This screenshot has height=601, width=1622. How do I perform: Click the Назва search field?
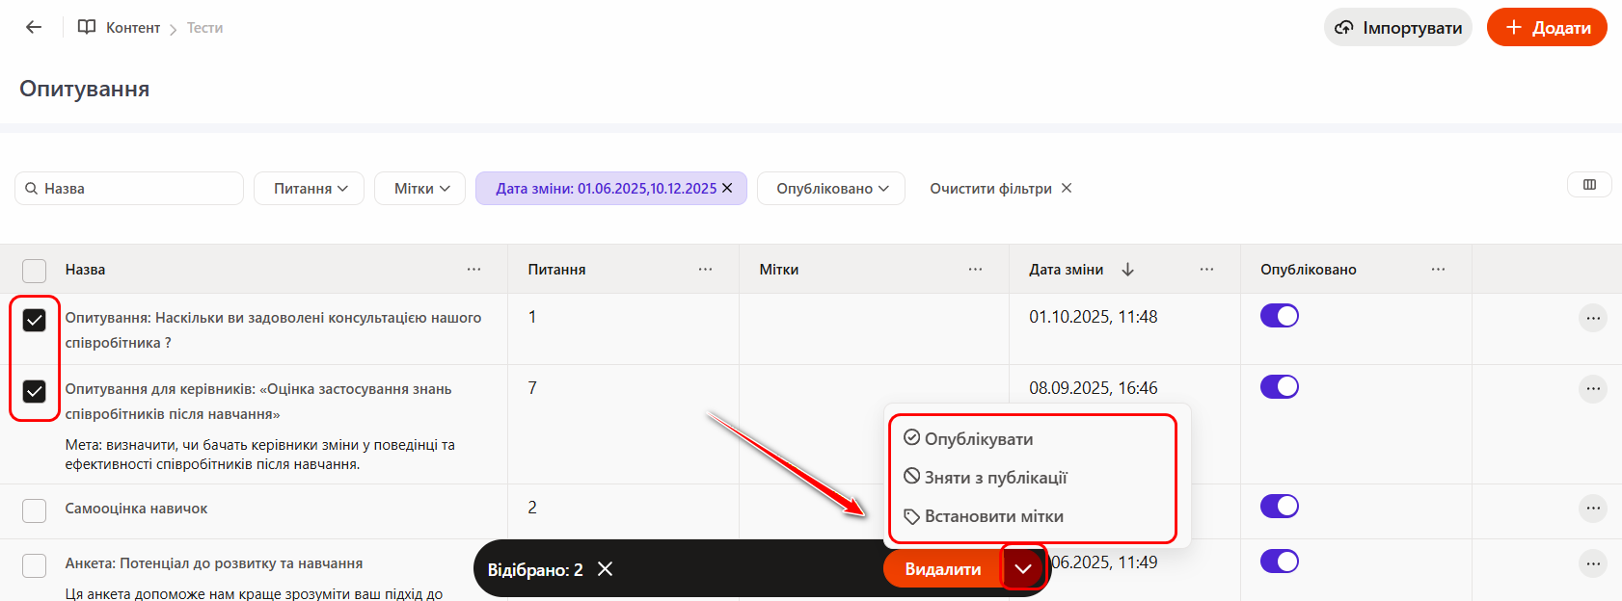point(135,189)
